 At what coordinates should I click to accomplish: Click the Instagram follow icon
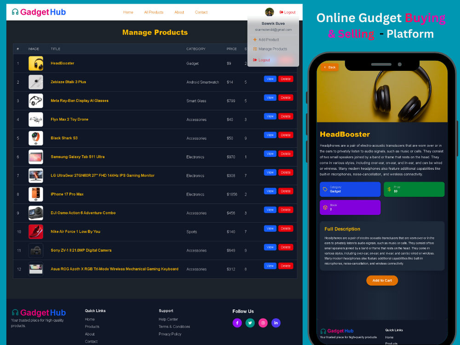point(263,323)
